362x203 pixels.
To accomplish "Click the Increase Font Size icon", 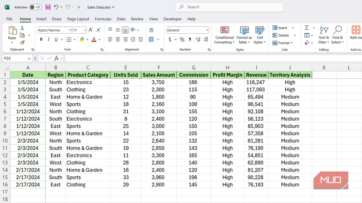I will 91,30.
